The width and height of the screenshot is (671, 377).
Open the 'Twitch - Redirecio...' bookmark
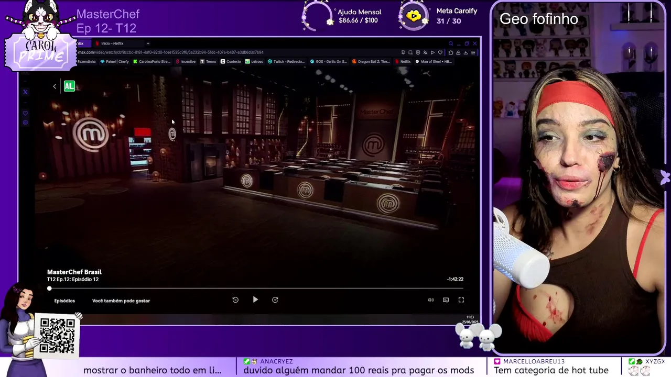pyautogui.click(x=286, y=61)
